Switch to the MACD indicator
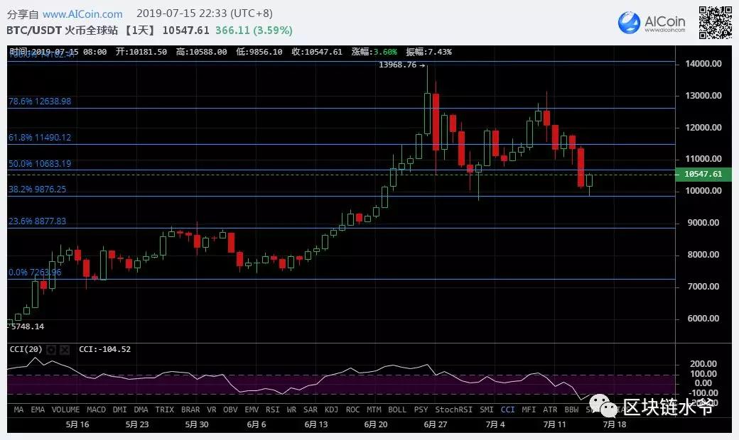 (96, 409)
